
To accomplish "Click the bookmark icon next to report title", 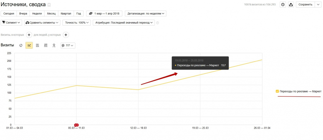I will (49, 5).
